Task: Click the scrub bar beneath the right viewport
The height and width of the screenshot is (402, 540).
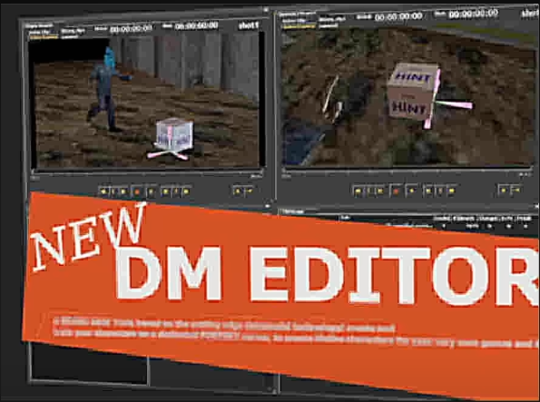Action: click(407, 170)
